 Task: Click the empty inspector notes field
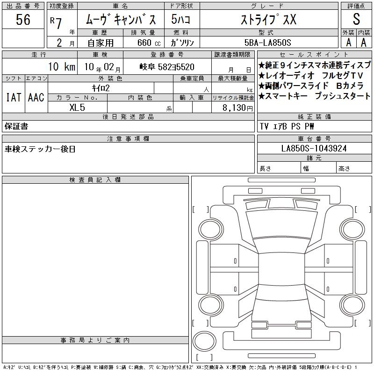pos(95,260)
